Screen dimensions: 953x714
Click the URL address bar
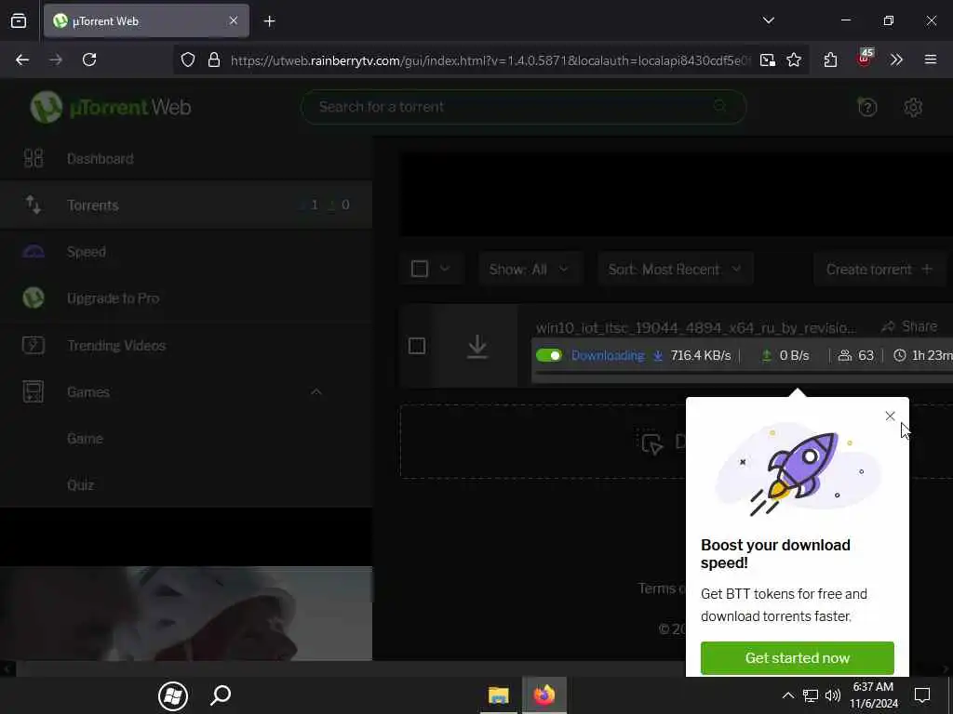[x=490, y=60]
